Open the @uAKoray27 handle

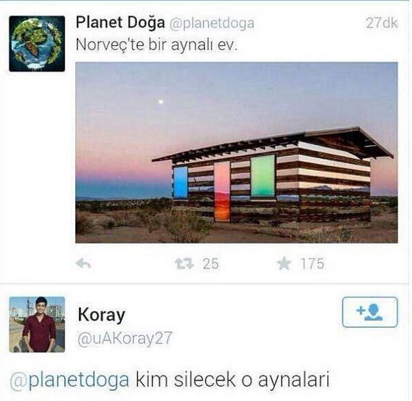click(125, 339)
